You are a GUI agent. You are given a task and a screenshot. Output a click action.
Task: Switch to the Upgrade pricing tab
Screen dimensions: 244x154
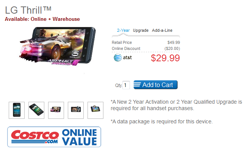[141, 30]
